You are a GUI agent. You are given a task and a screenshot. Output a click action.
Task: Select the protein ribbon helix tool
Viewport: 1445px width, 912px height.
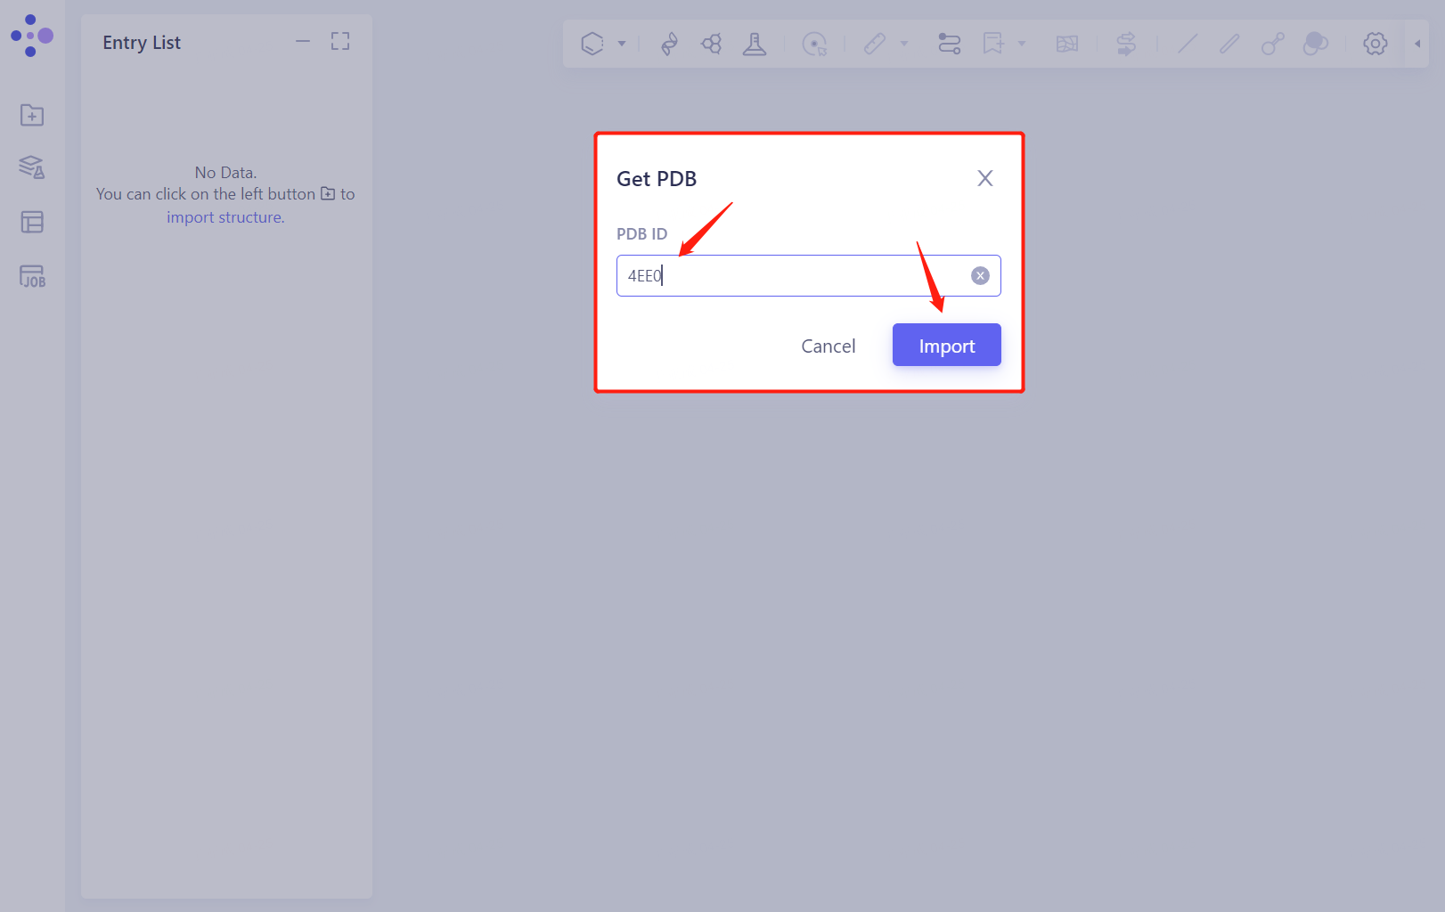[669, 44]
